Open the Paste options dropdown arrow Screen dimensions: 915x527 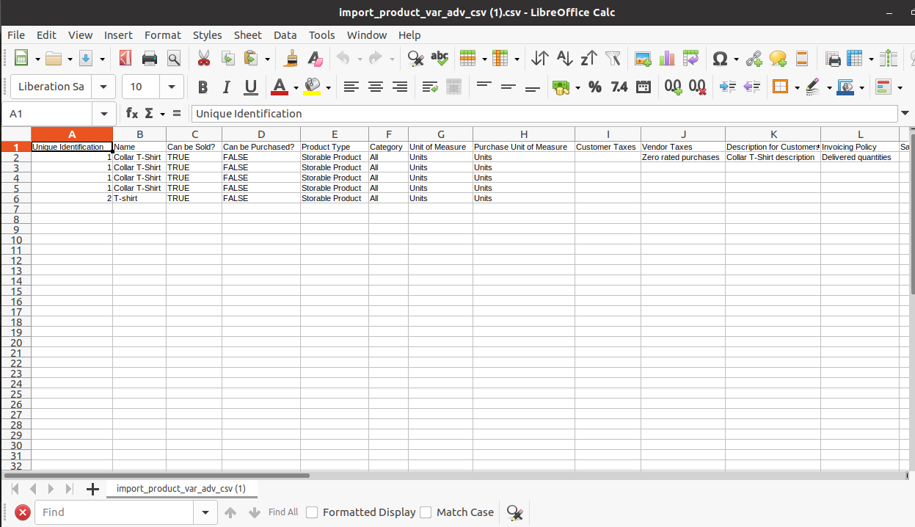[267, 58]
